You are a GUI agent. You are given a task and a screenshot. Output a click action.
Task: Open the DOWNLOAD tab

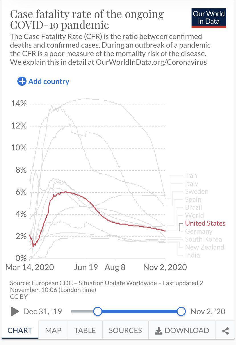(182, 330)
